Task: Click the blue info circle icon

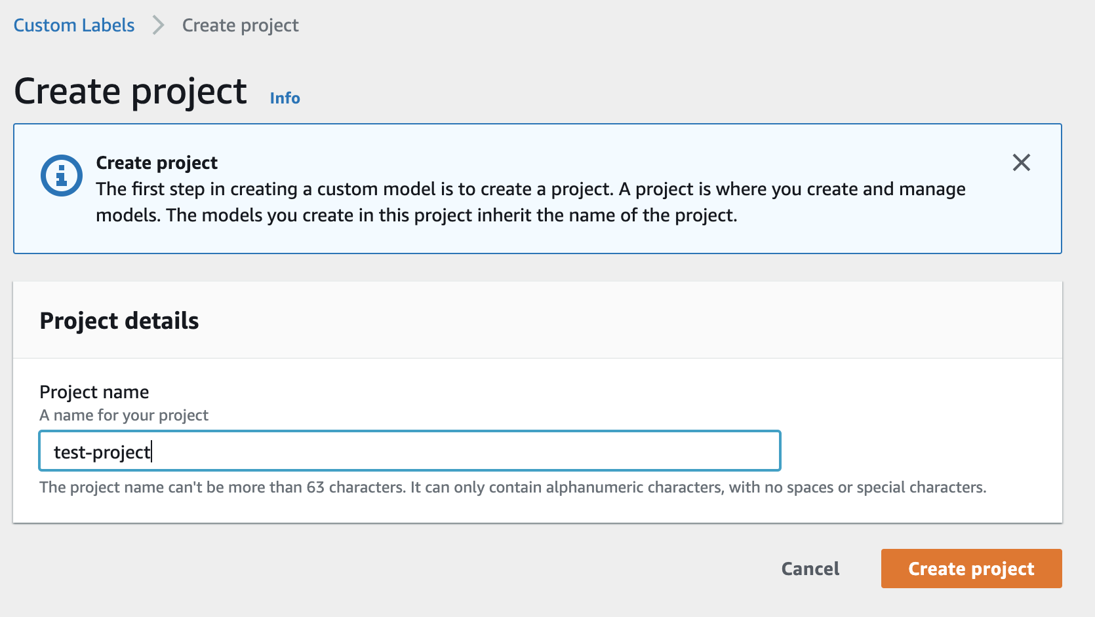Action: [x=62, y=176]
